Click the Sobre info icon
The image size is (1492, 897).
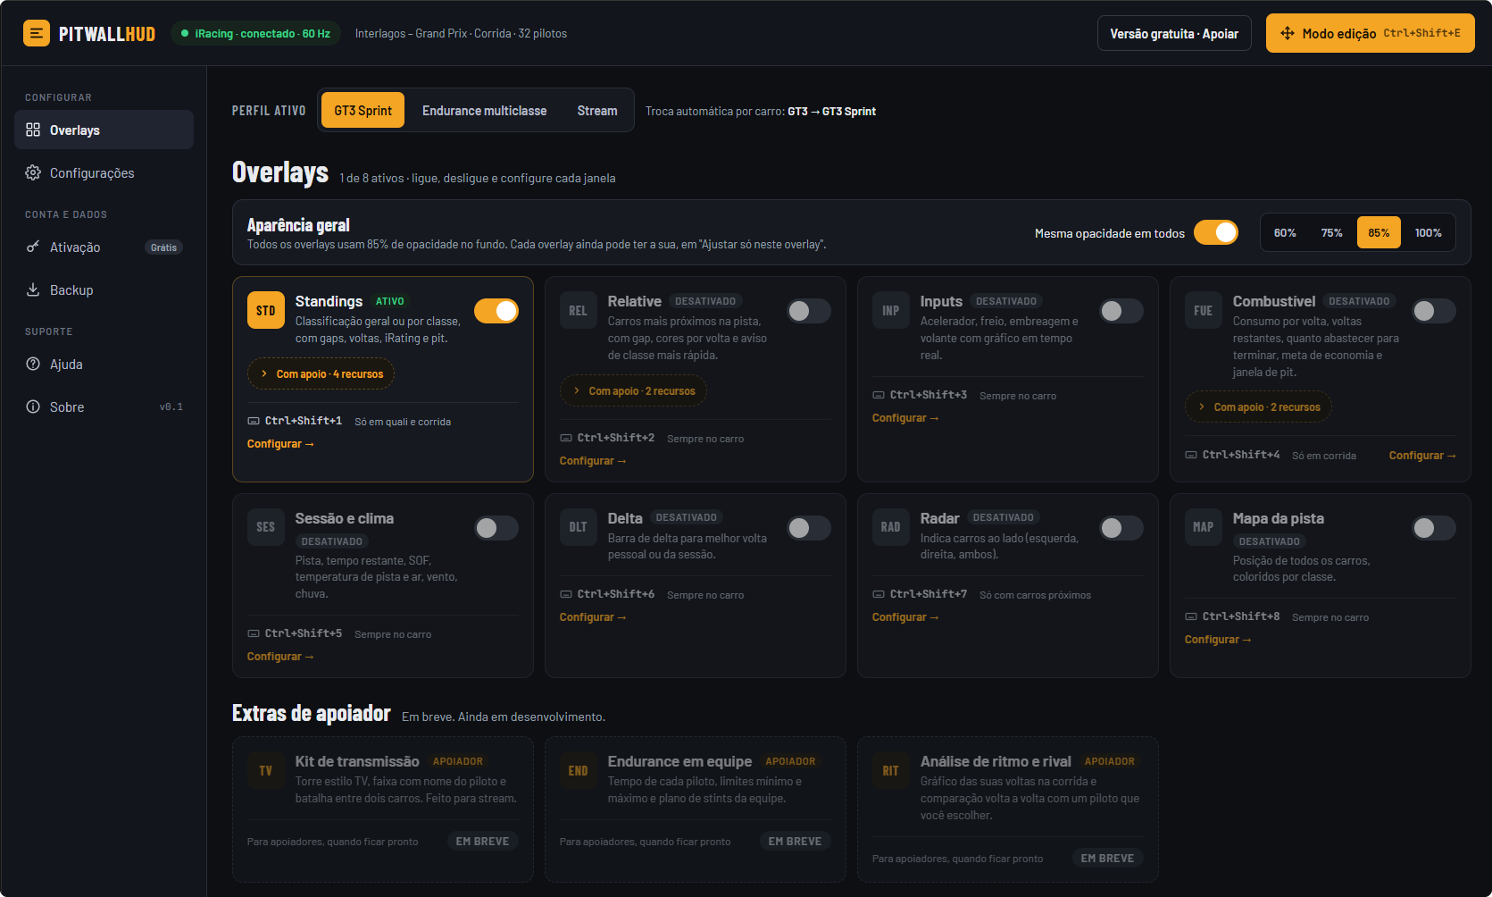click(33, 407)
